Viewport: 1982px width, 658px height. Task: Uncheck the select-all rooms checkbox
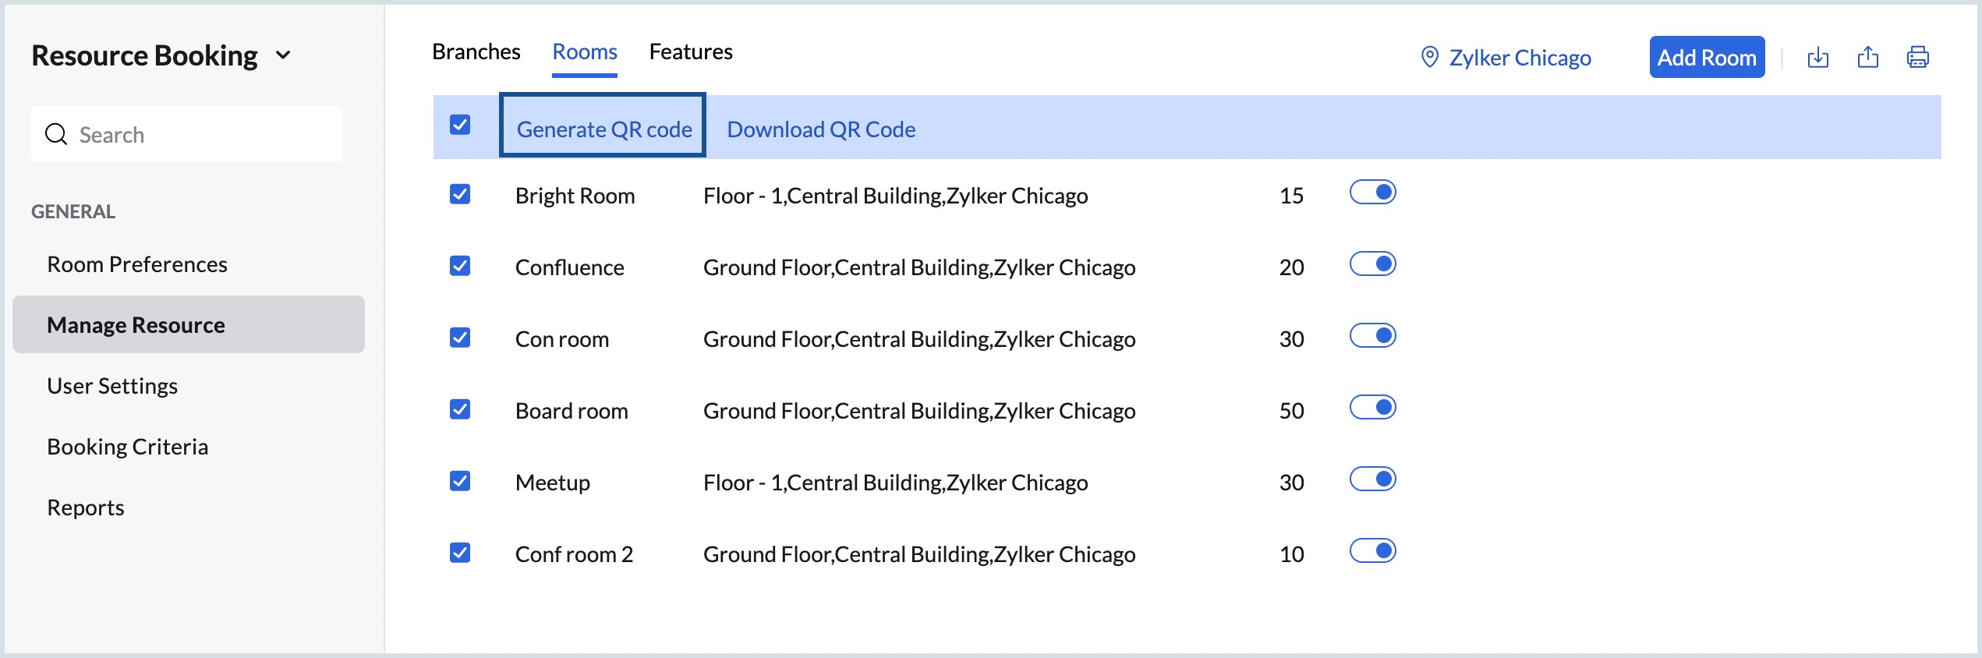point(460,125)
